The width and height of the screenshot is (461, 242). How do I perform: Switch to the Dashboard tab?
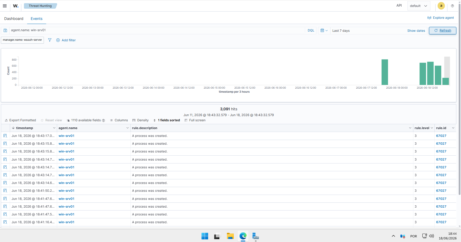(x=14, y=18)
